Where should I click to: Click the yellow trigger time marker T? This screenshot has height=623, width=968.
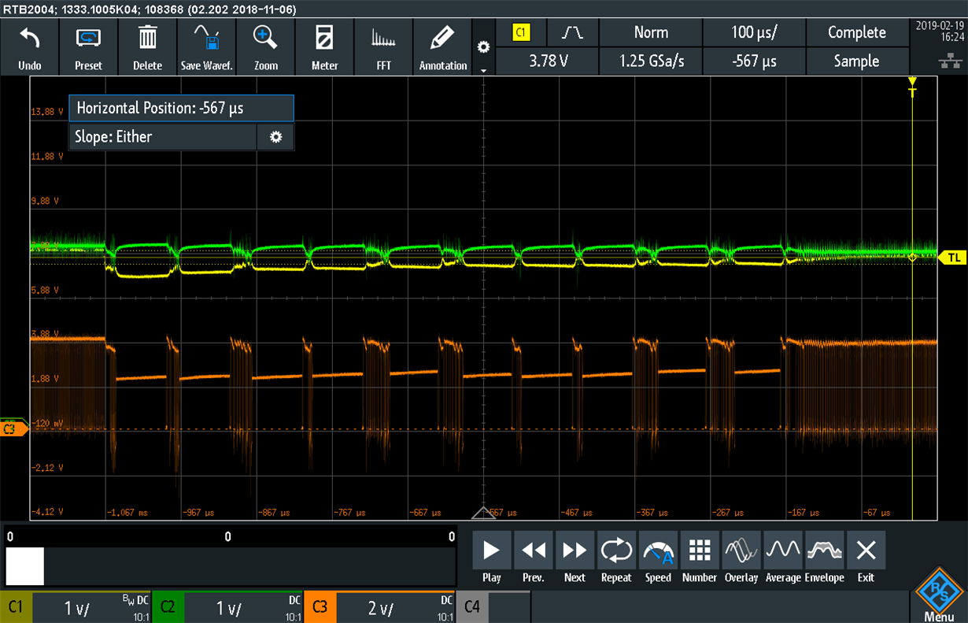pos(912,87)
